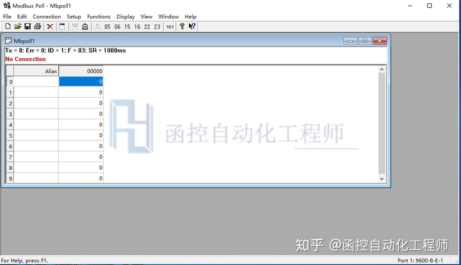Click the red No Connection status text
The width and height of the screenshot is (461, 265).
26,59
